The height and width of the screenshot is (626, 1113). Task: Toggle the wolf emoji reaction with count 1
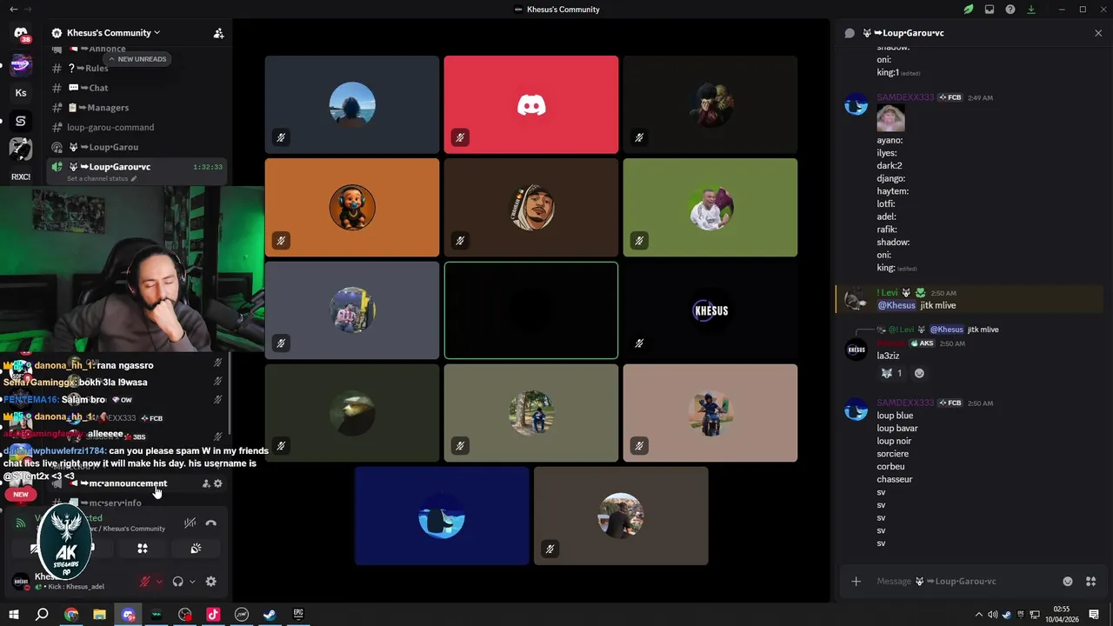[892, 373]
